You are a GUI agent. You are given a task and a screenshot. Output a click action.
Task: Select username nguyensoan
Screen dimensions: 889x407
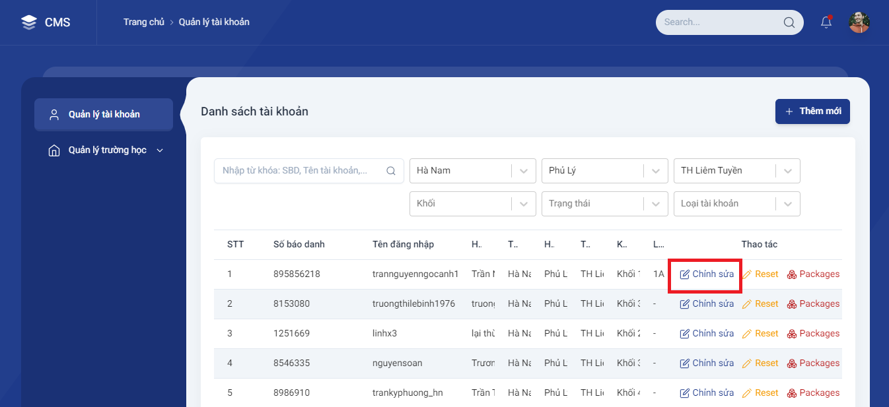point(397,363)
